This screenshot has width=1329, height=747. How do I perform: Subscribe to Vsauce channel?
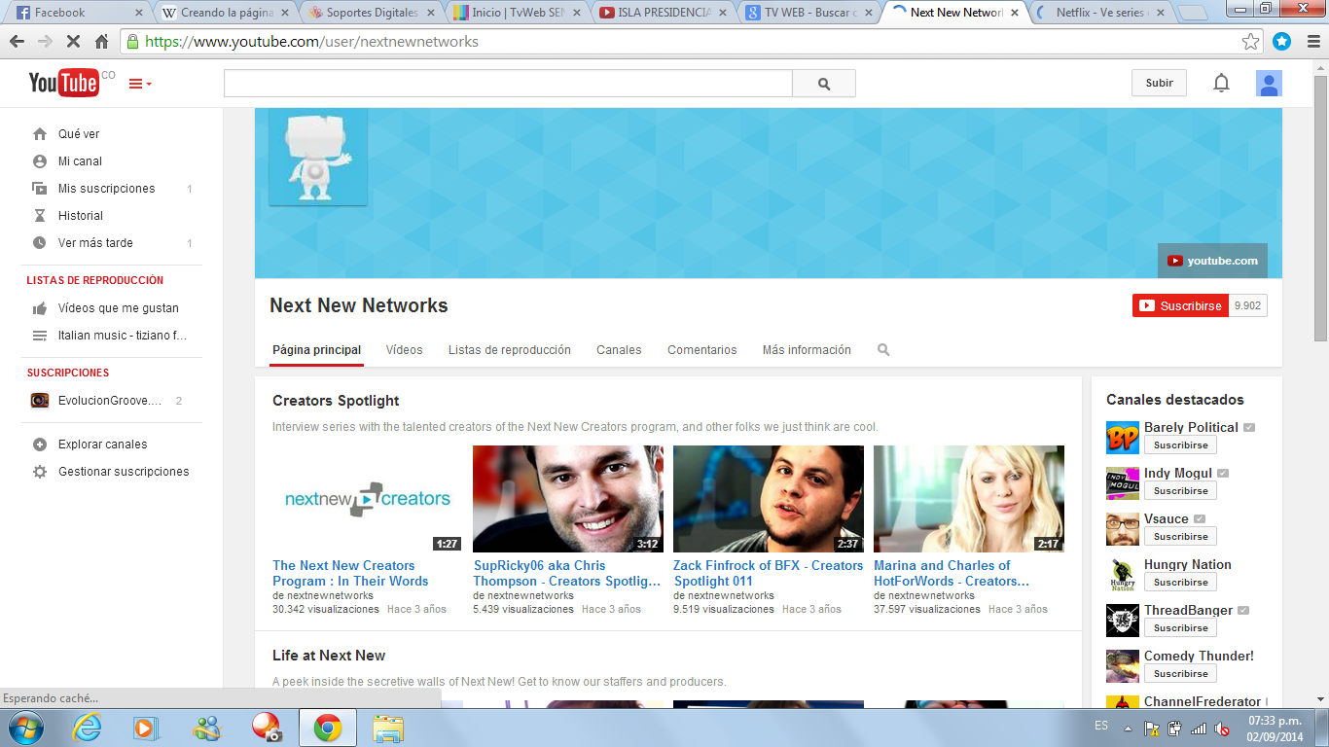(1180, 537)
